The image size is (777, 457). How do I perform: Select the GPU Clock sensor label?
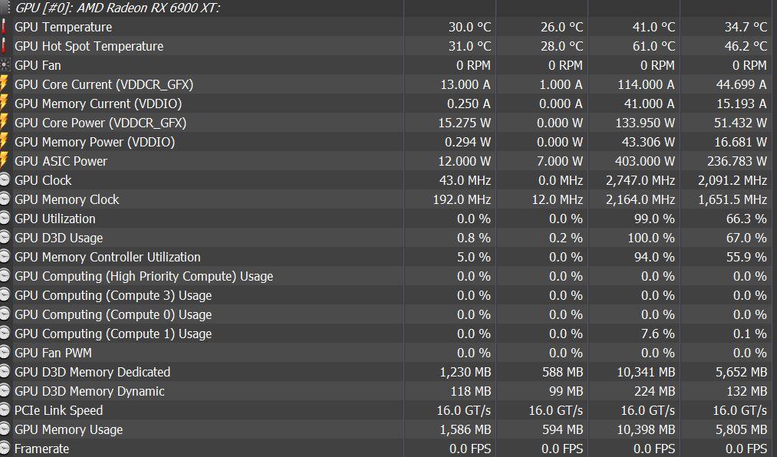(43, 181)
